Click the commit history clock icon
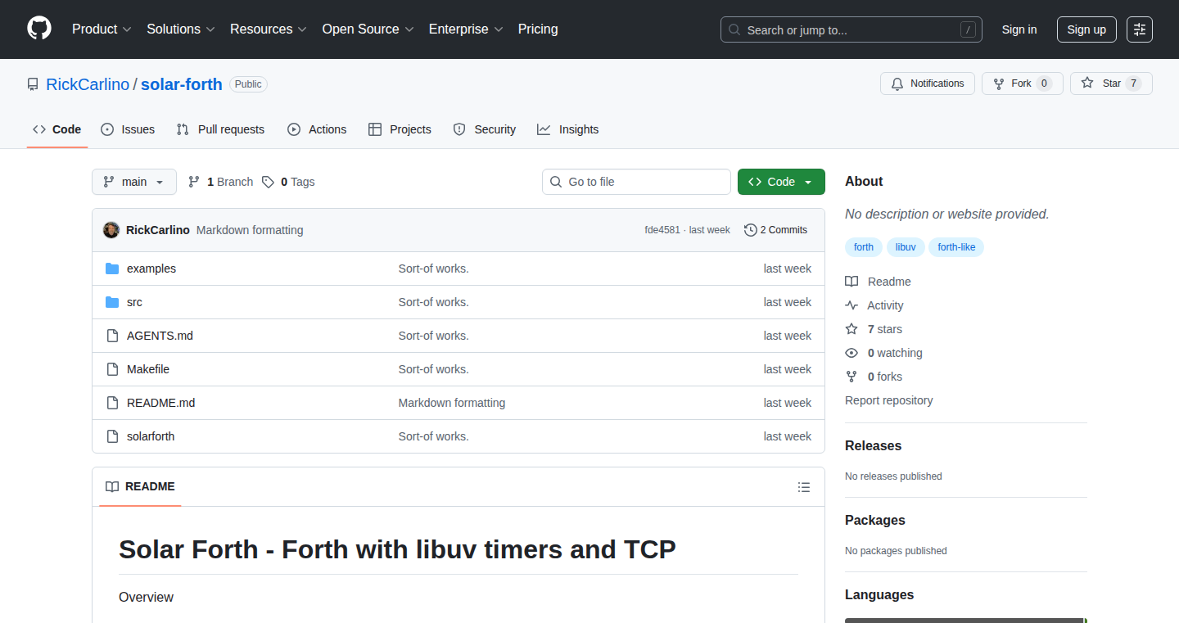Screen dimensions: 1179x623 pyautogui.click(x=750, y=230)
